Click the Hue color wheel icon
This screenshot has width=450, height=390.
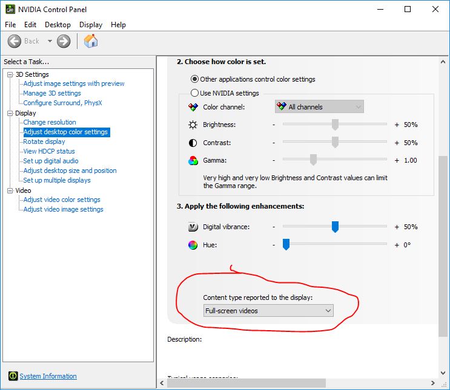tap(193, 245)
